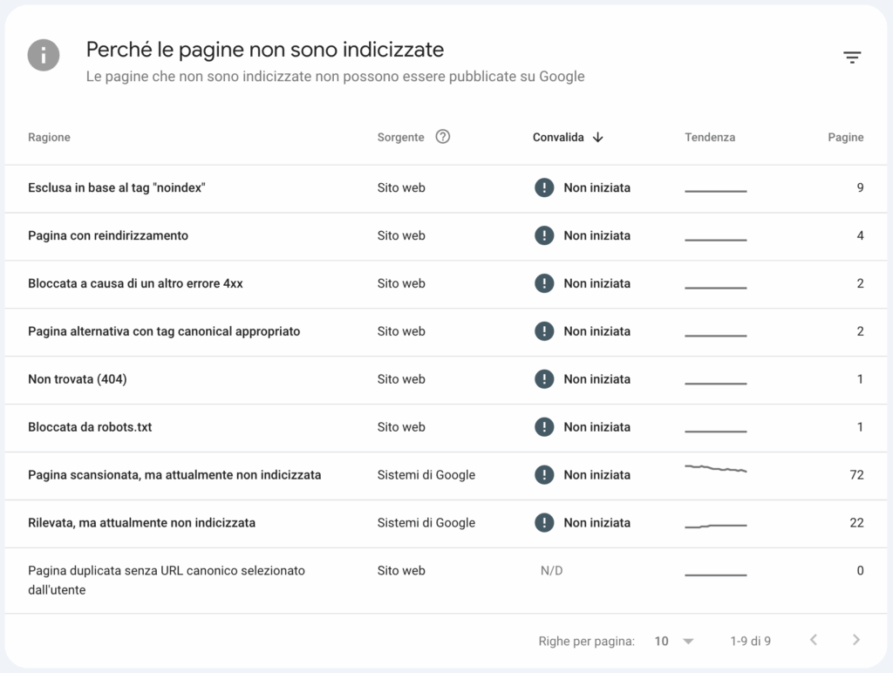Click the N/D validation status in the last row
The width and height of the screenshot is (893, 673).
[x=551, y=570]
